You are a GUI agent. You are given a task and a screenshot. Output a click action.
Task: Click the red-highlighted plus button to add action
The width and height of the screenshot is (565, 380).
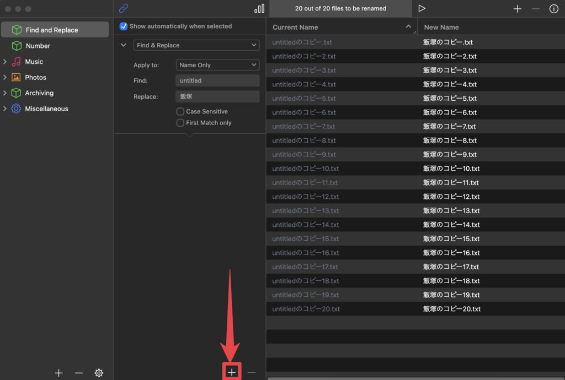[x=232, y=373]
